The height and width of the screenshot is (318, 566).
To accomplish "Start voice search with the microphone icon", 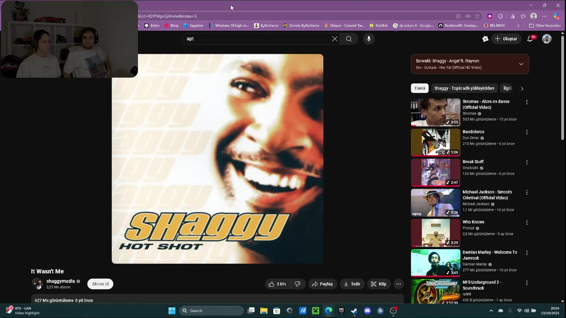I will tap(369, 39).
